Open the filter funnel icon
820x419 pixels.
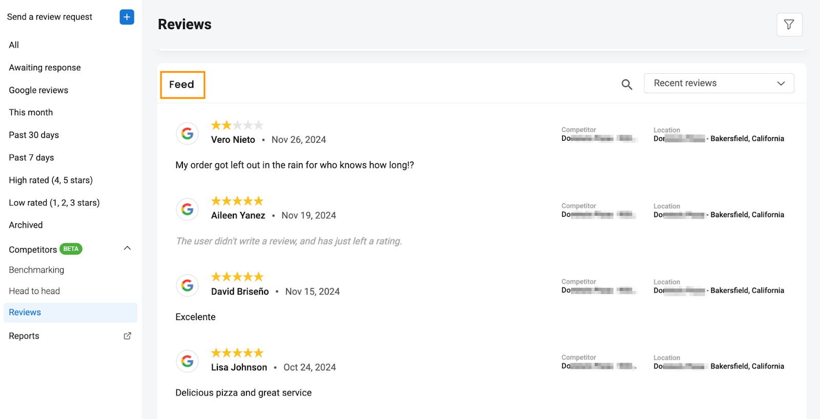tap(789, 25)
